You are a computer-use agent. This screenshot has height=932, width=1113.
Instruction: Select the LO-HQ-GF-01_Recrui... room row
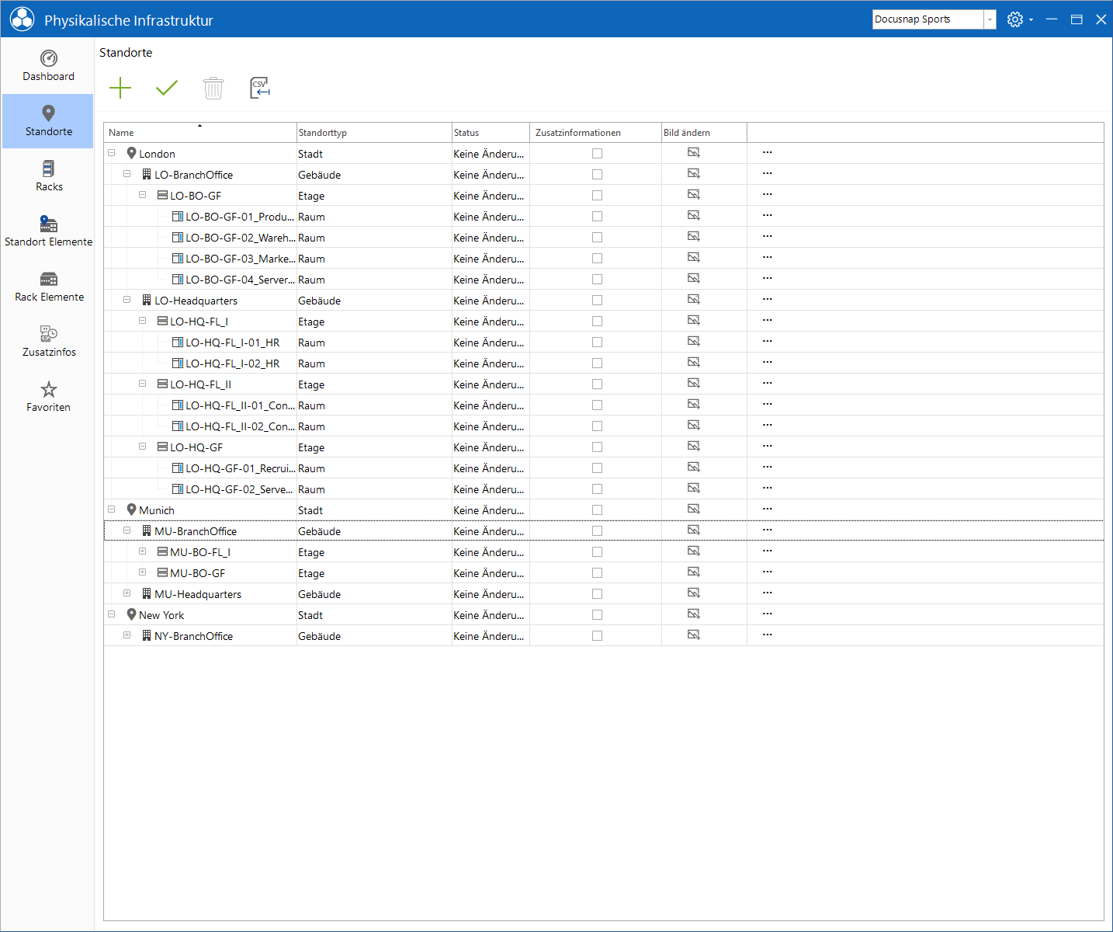[x=604, y=468]
